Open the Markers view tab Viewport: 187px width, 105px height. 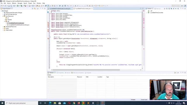51,73
